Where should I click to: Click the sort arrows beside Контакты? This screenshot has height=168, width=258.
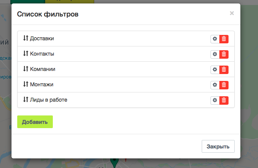point(26,54)
